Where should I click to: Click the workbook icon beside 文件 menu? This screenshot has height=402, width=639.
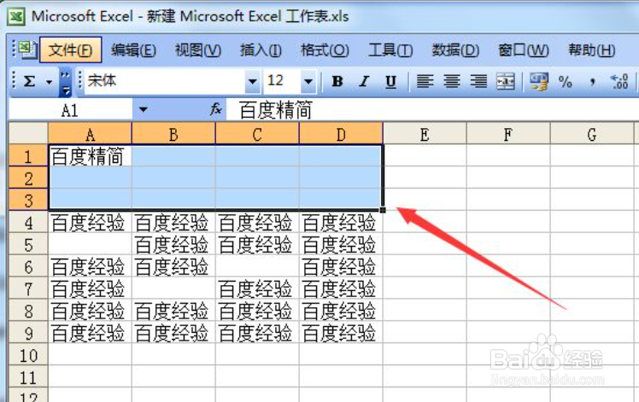pyautogui.click(x=26, y=50)
